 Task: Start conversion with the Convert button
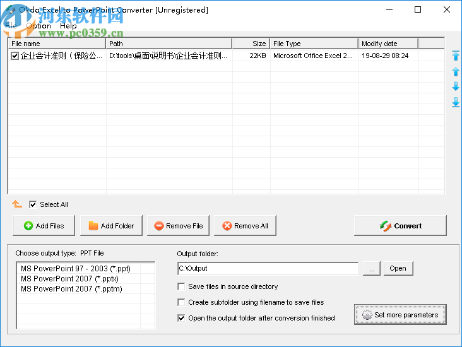pos(400,226)
